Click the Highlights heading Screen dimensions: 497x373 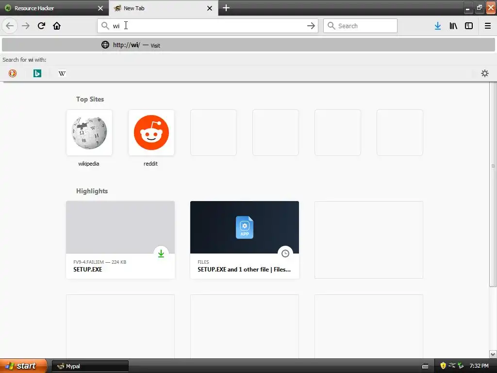tap(92, 191)
